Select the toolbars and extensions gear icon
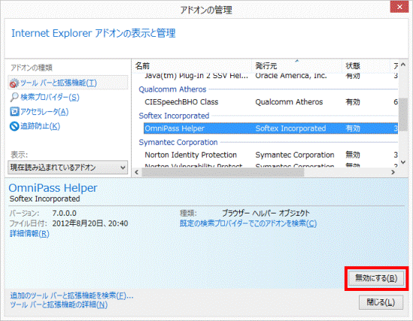The height and width of the screenshot is (321, 413). point(14,83)
